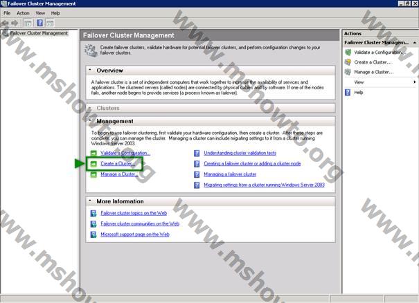This screenshot has height=303, width=419.
Task: Click web icon beside Failover cluster topics link
Action: (93, 213)
